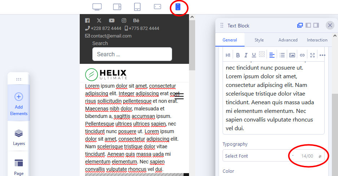Insert an image in editor
The width and height of the screenshot is (338, 176).
[292, 55]
